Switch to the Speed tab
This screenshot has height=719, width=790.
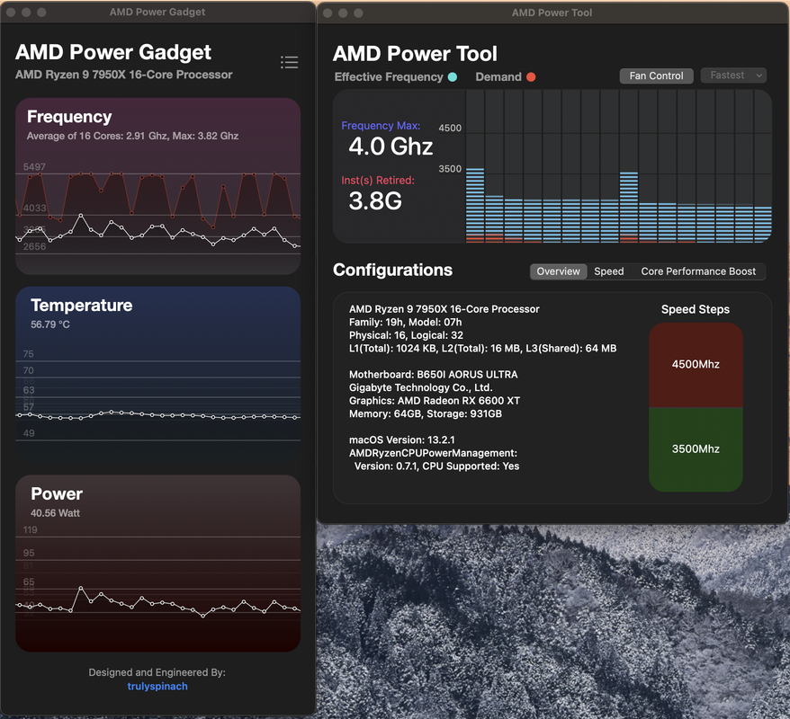tap(609, 271)
